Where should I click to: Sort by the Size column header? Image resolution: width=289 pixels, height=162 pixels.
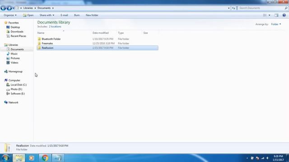click(x=150, y=33)
